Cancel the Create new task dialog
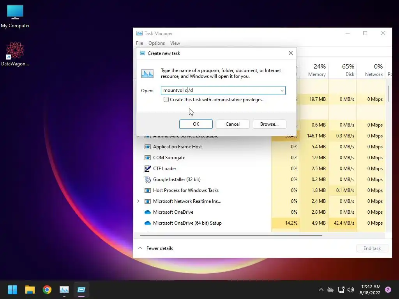The width and height of the screenshot is (399, 299). 233,124
